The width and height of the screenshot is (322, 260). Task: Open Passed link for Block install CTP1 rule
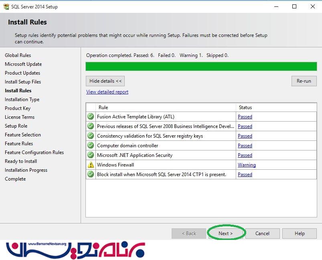point(245,175)
